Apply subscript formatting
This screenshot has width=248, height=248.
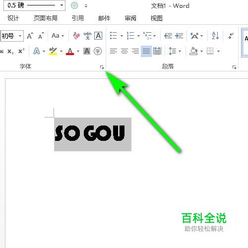(10, 51)
